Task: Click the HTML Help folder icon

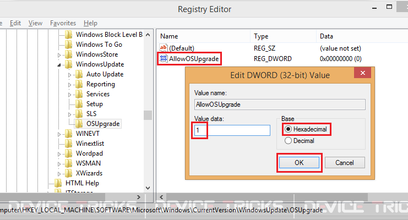Action: pyautogui.click(x=58, y=183)
